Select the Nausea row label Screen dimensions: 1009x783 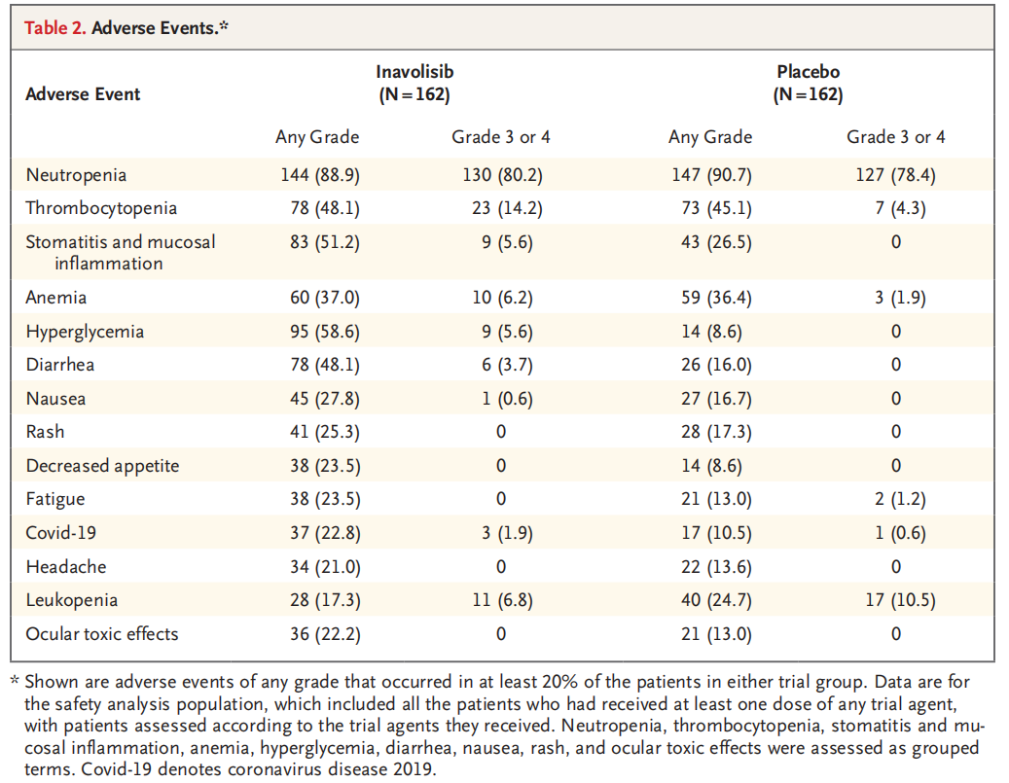[x=55, y=399]
